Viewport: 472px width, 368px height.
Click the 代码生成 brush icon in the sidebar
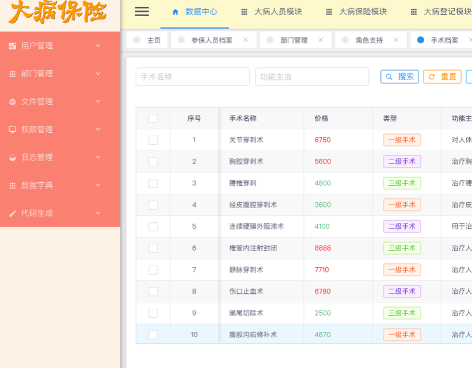12,213
